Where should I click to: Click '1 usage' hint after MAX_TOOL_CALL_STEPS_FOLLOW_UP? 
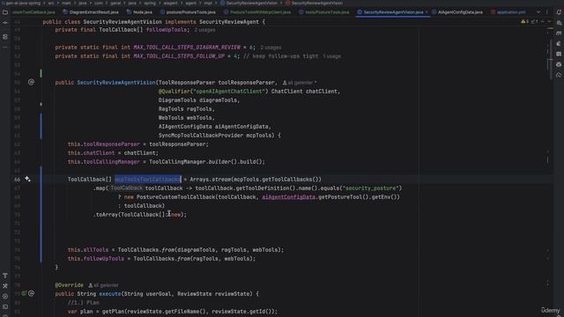pos(331,56)
